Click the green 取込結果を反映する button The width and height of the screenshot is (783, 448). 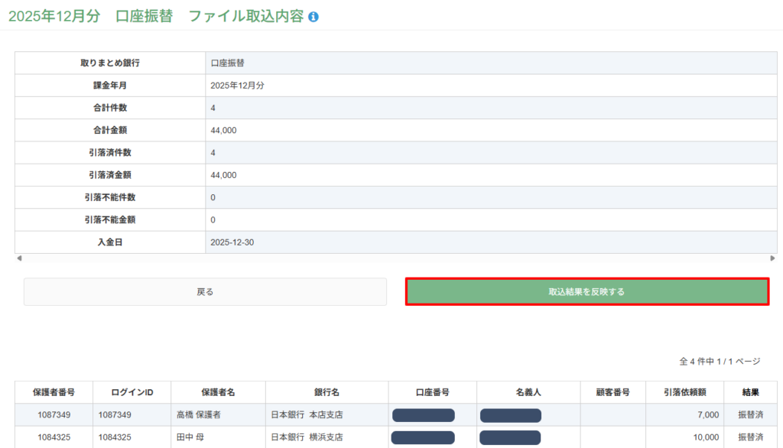(586, 291)
